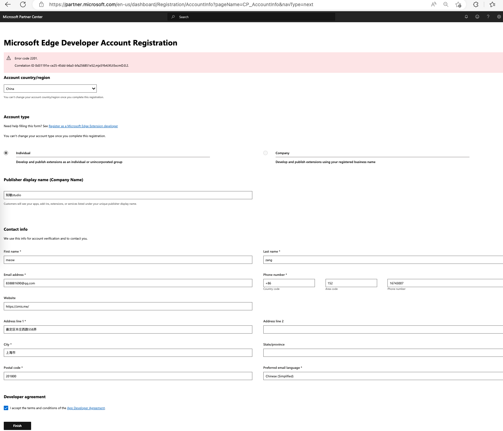
Task: Click the Finish button
Action: 17,426
